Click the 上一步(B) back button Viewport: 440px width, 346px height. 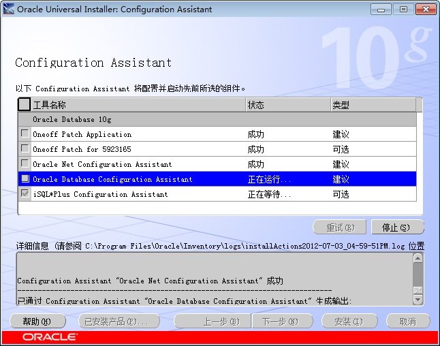pos(213,321)
